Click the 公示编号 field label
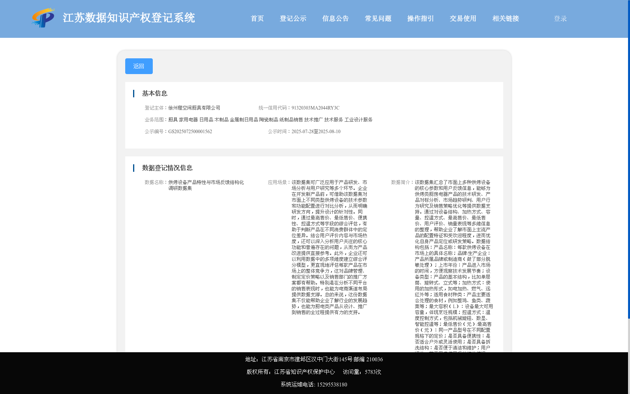Image resolution: width=630 pixels, height=394 pixels. pyautogui.click(x=156, y=132)
